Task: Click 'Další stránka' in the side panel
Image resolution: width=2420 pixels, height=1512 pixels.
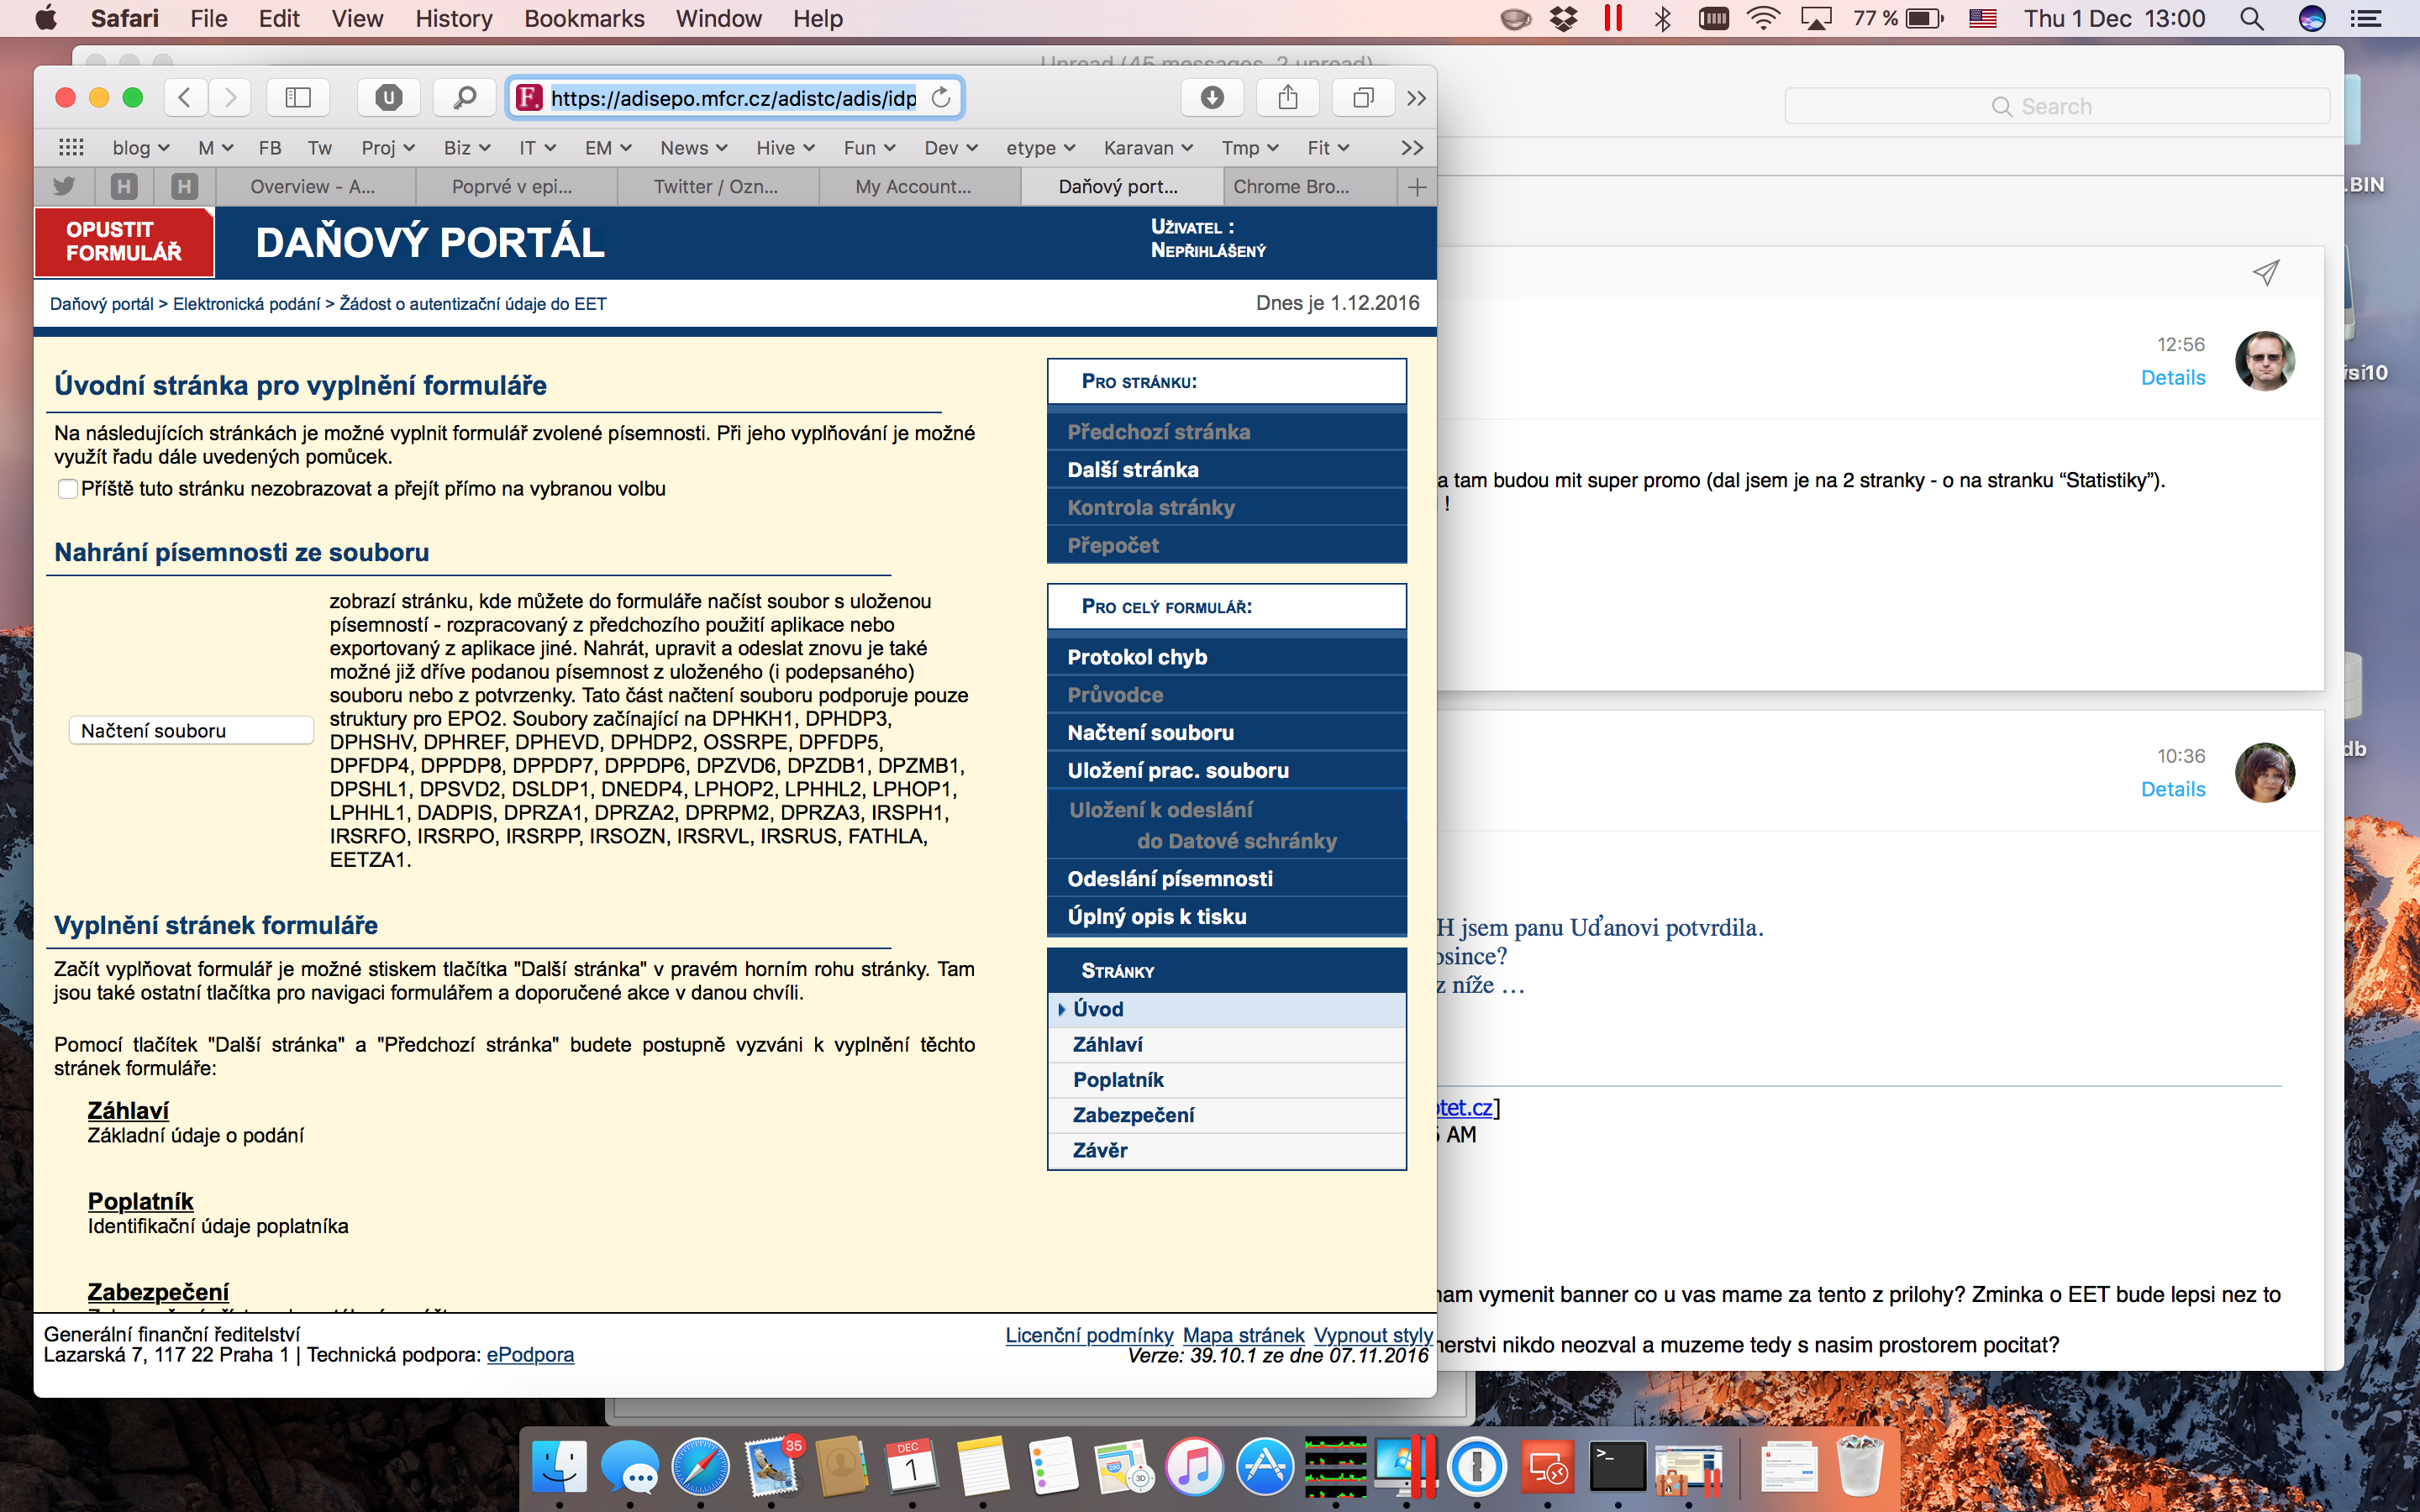Action: pos(1133,470)
